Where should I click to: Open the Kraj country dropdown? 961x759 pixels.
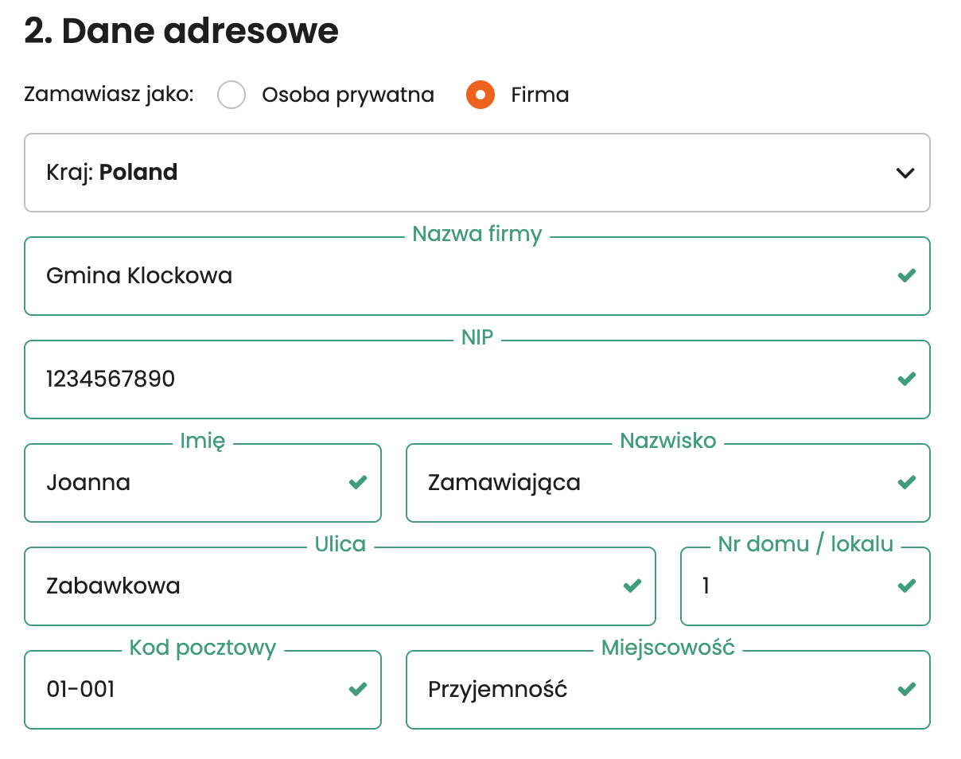[x=477, y=173]
